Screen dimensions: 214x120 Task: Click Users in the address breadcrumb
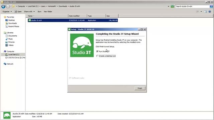point(43,6)
